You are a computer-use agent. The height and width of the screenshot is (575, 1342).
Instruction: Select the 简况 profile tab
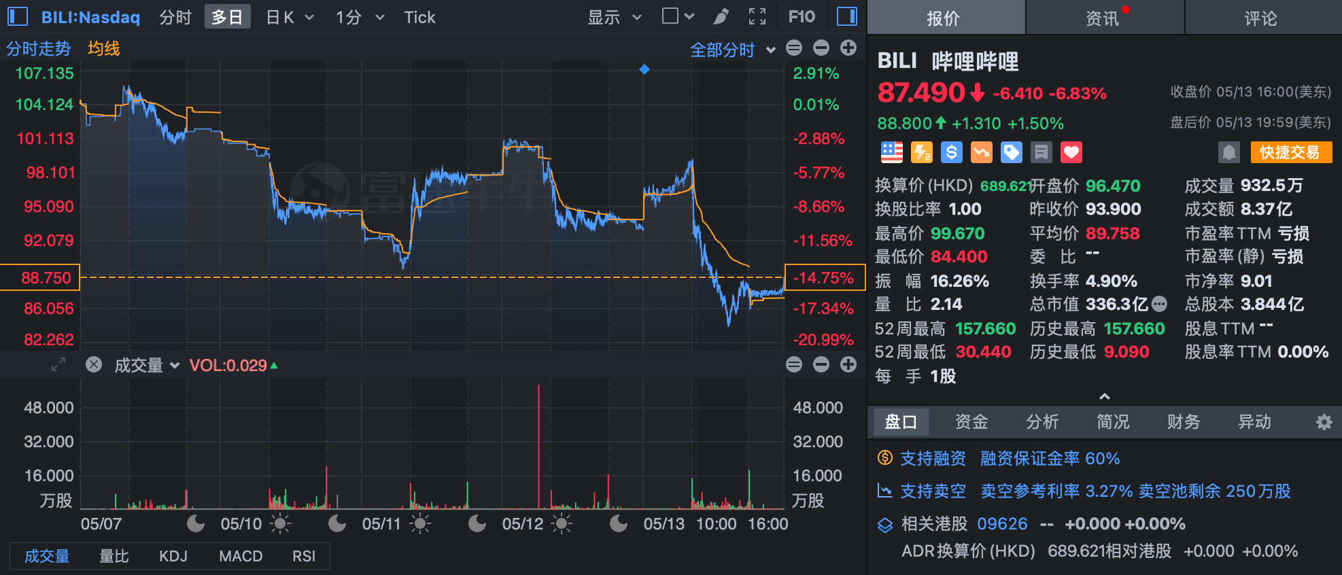[1113, 422]
